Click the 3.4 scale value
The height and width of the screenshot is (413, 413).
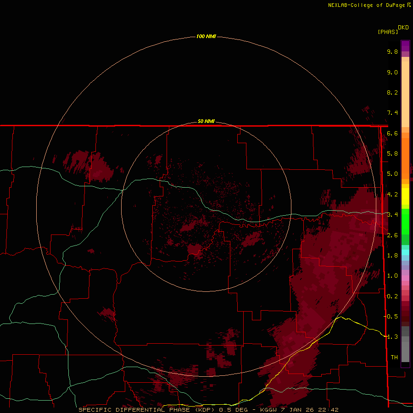(392, 215)
